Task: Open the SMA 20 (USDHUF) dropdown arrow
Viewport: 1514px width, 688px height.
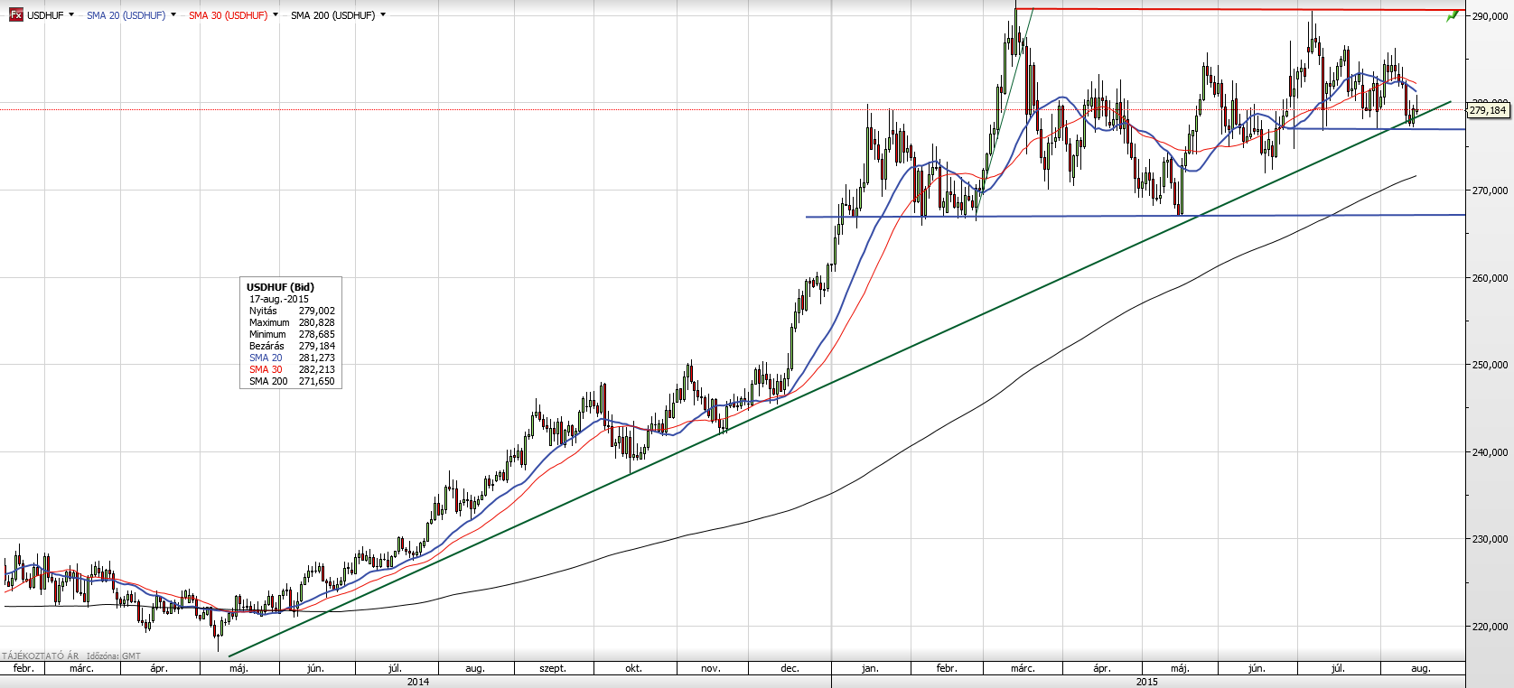Action: coord(173,15)
